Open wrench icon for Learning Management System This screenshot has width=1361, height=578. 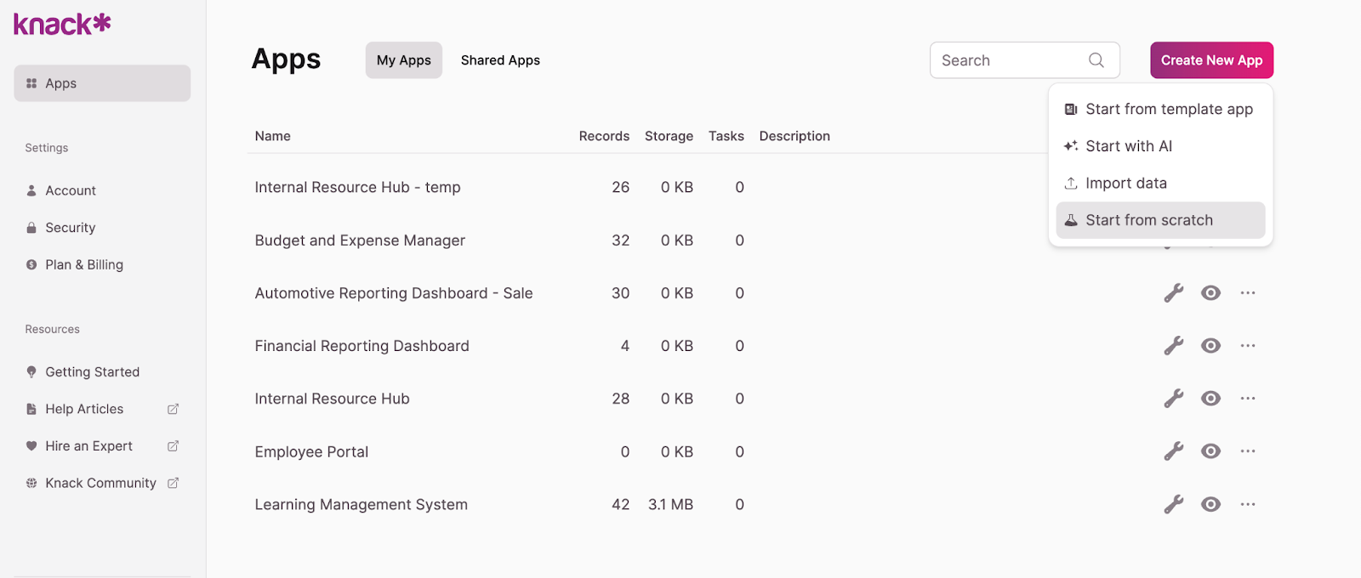point(1174,504)
